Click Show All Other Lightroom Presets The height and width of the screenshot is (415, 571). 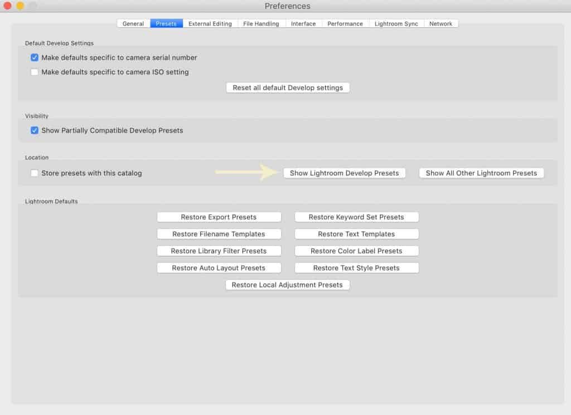[x=481, y=173]
